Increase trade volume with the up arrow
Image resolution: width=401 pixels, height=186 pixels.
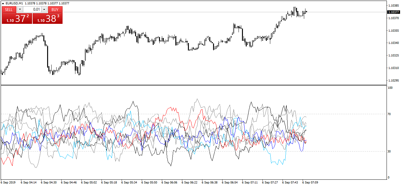44,9
